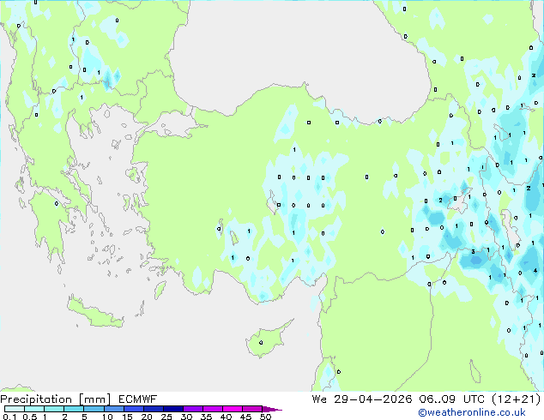Click the 25–30 mm dark navy swatch
The height and width of the screenshot is (420, 544).
[172, 409]
